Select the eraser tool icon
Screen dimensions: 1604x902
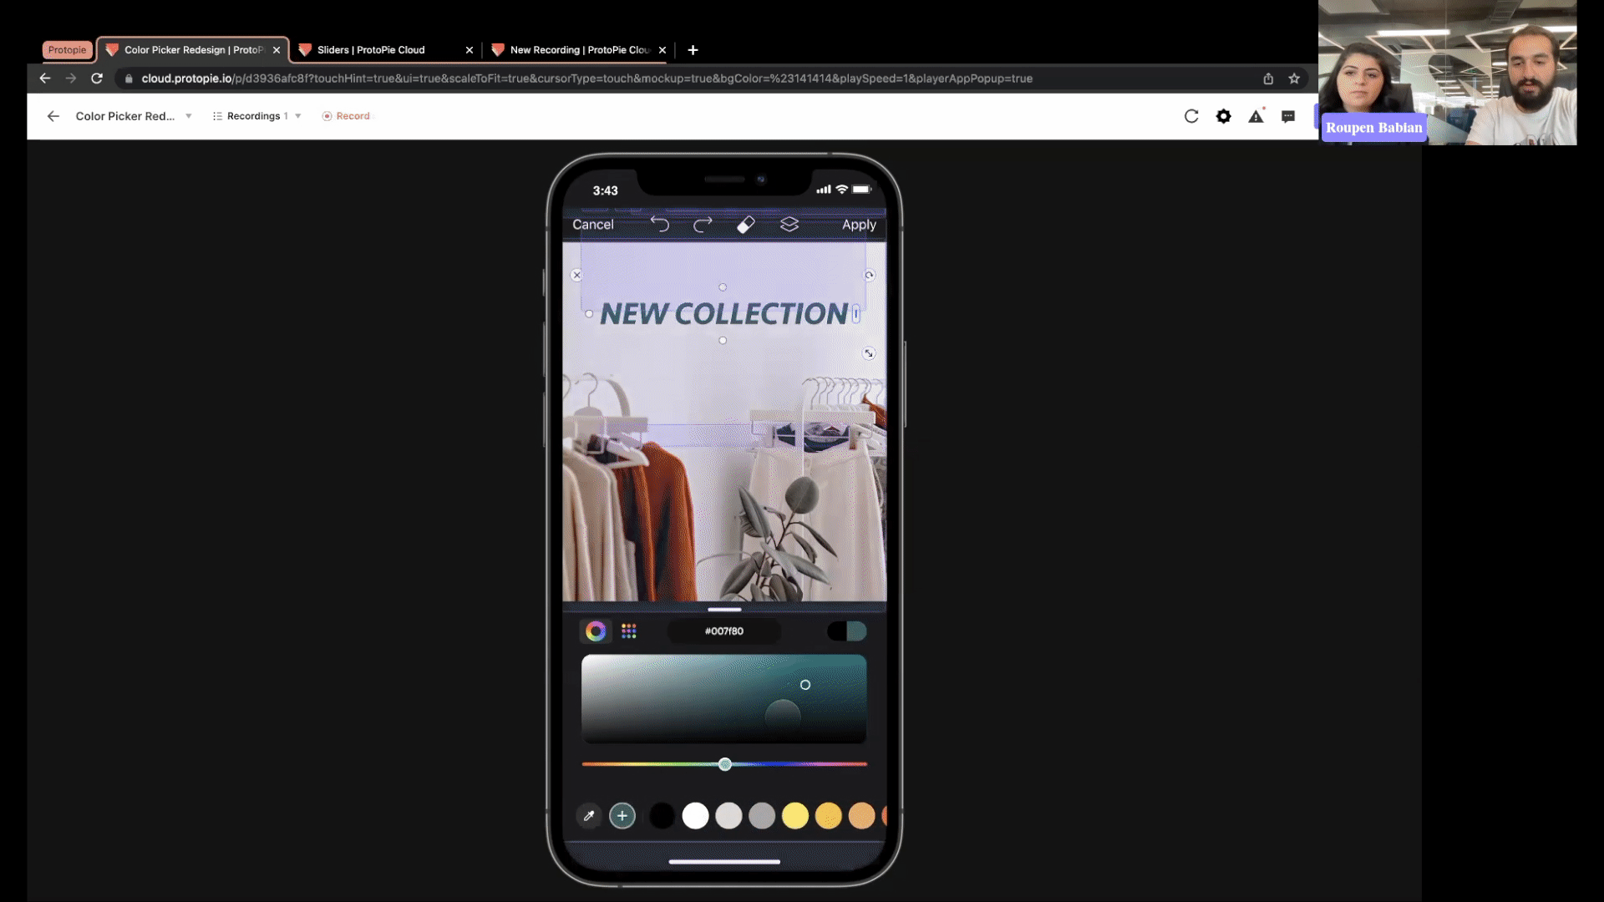[745, 224]
